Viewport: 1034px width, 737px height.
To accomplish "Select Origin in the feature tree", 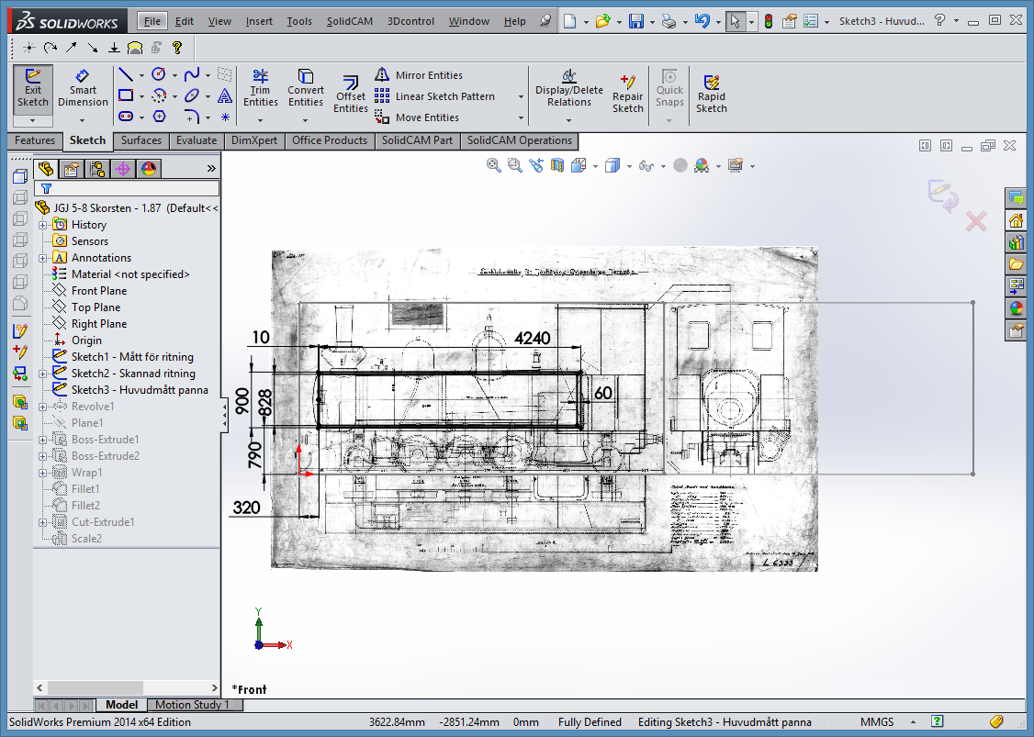I will pos(86,341).
